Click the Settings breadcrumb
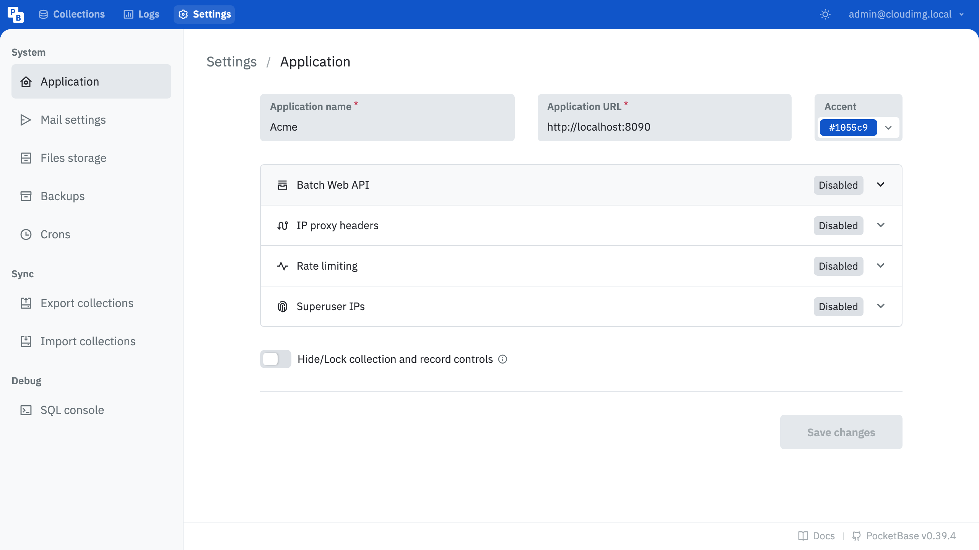 (231, 62)
